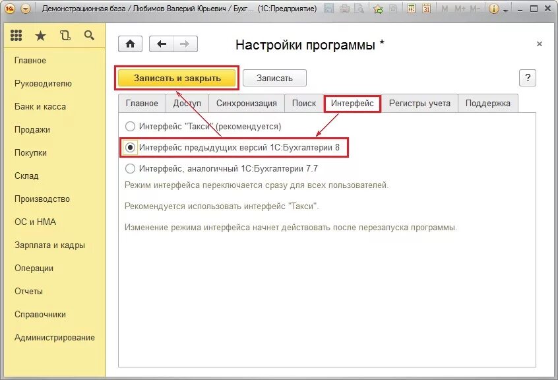
Task: Select Интерфейс предыдущих версий 1С:Бухгалтерии 8
Action: (x=232, y=147)
